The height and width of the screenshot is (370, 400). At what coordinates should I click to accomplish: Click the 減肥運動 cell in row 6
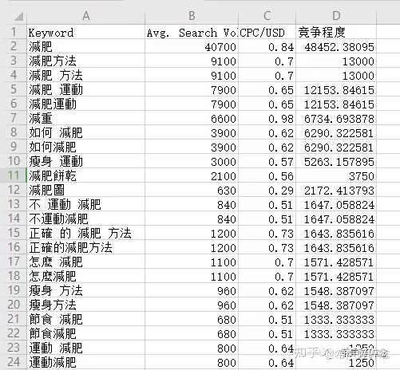[85, 104]
